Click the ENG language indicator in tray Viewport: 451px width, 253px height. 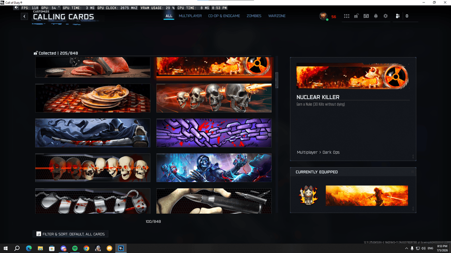pos(431,248)
